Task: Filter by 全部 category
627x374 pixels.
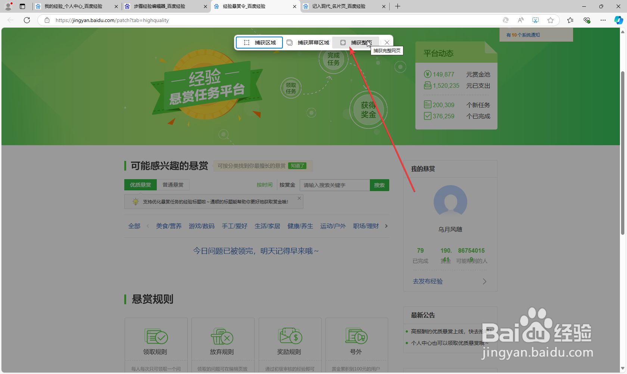Action: point(134,226)
